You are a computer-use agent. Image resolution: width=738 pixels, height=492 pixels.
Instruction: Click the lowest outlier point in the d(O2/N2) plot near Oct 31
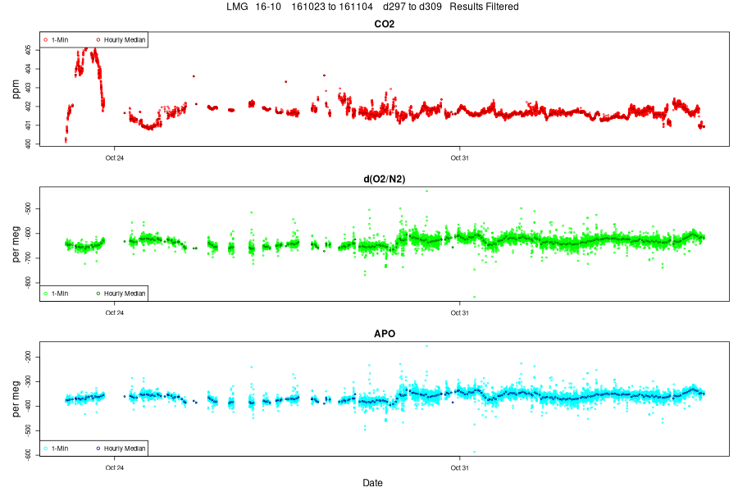(474, 297)
